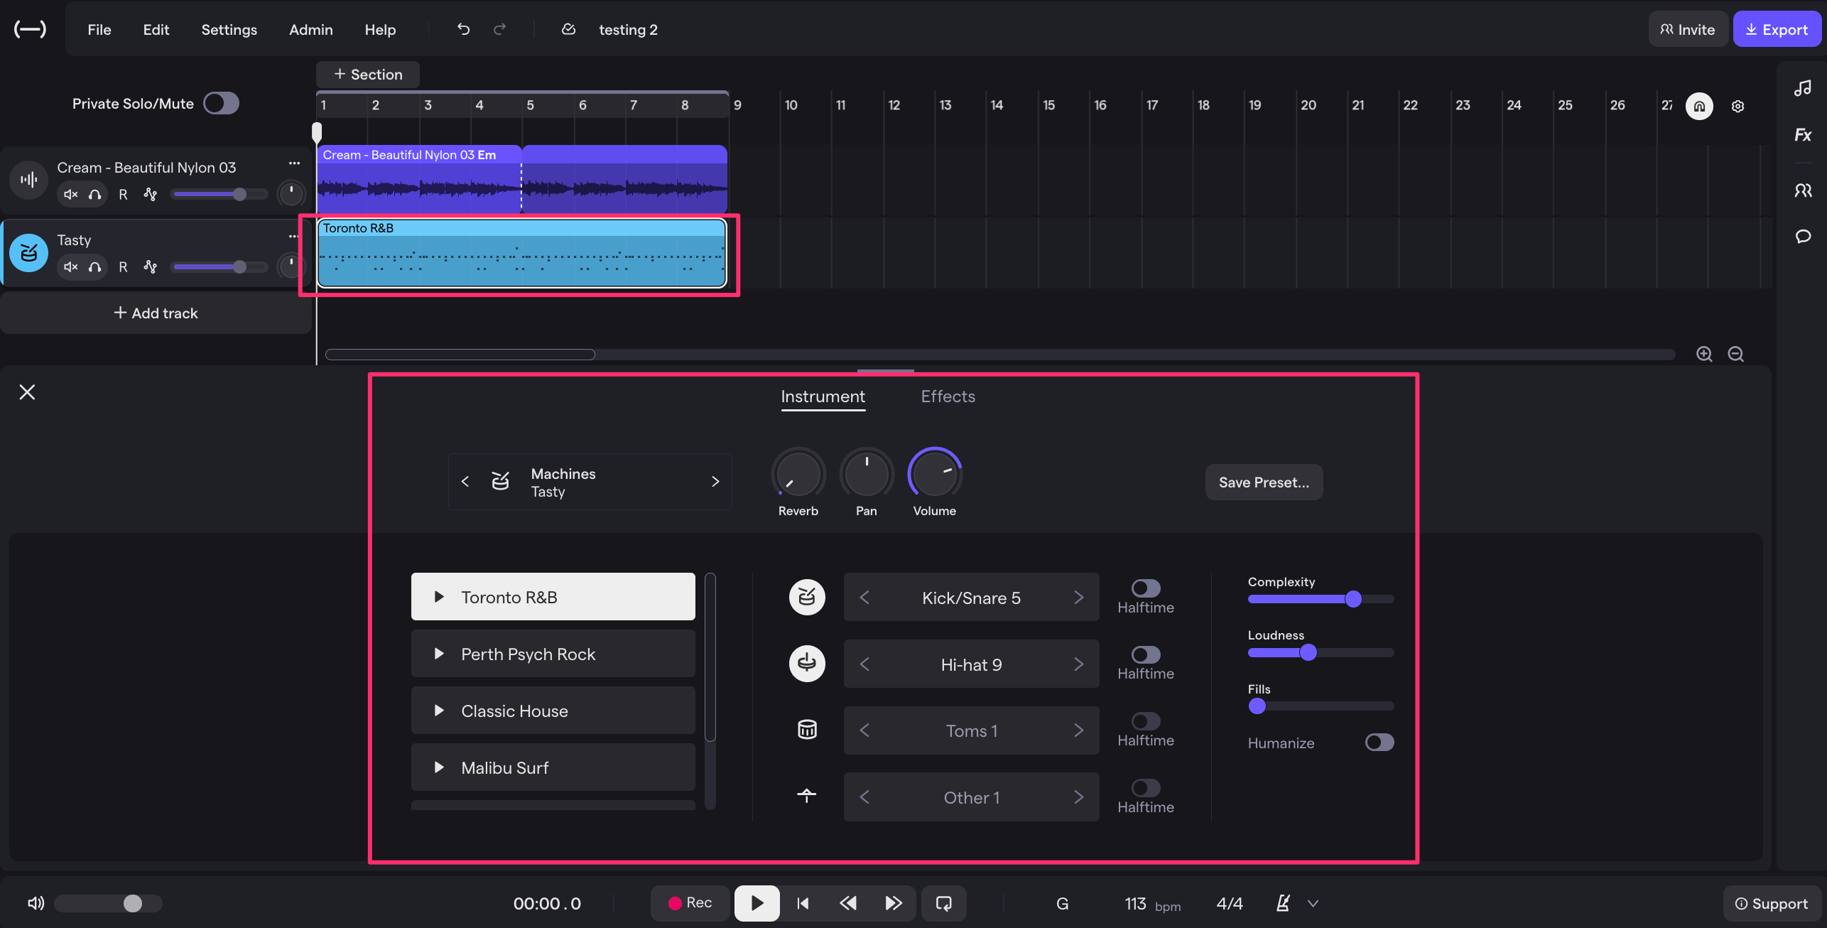Viewport: 1827px width, 928px height.
Task: Solo the Cream Beautiful Nylon track
Action: [94, 195]
